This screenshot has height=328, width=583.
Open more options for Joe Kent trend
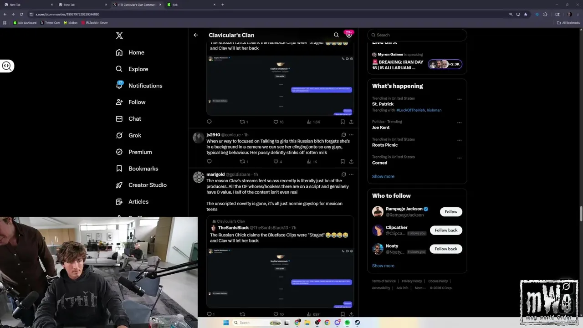pyautogui.click(x=459, y=123)
